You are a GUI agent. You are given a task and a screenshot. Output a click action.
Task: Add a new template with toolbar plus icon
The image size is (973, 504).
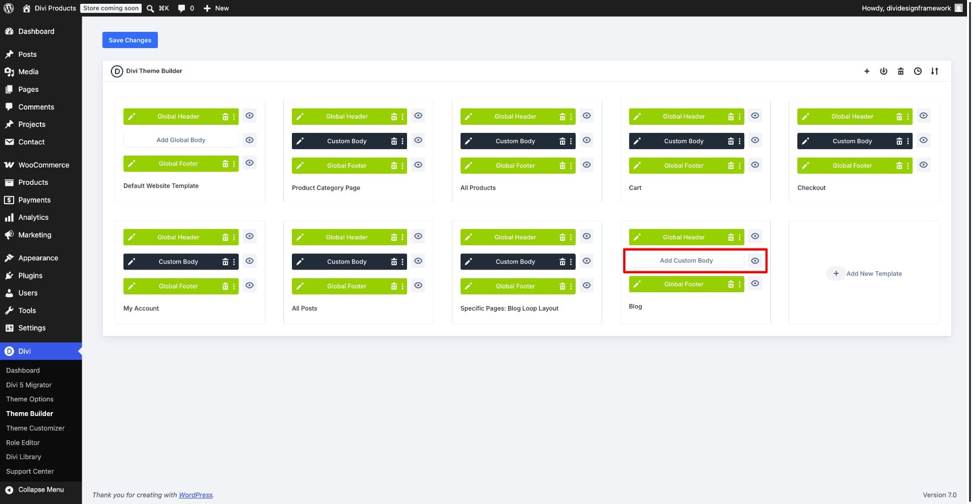[x=867, y=71]
